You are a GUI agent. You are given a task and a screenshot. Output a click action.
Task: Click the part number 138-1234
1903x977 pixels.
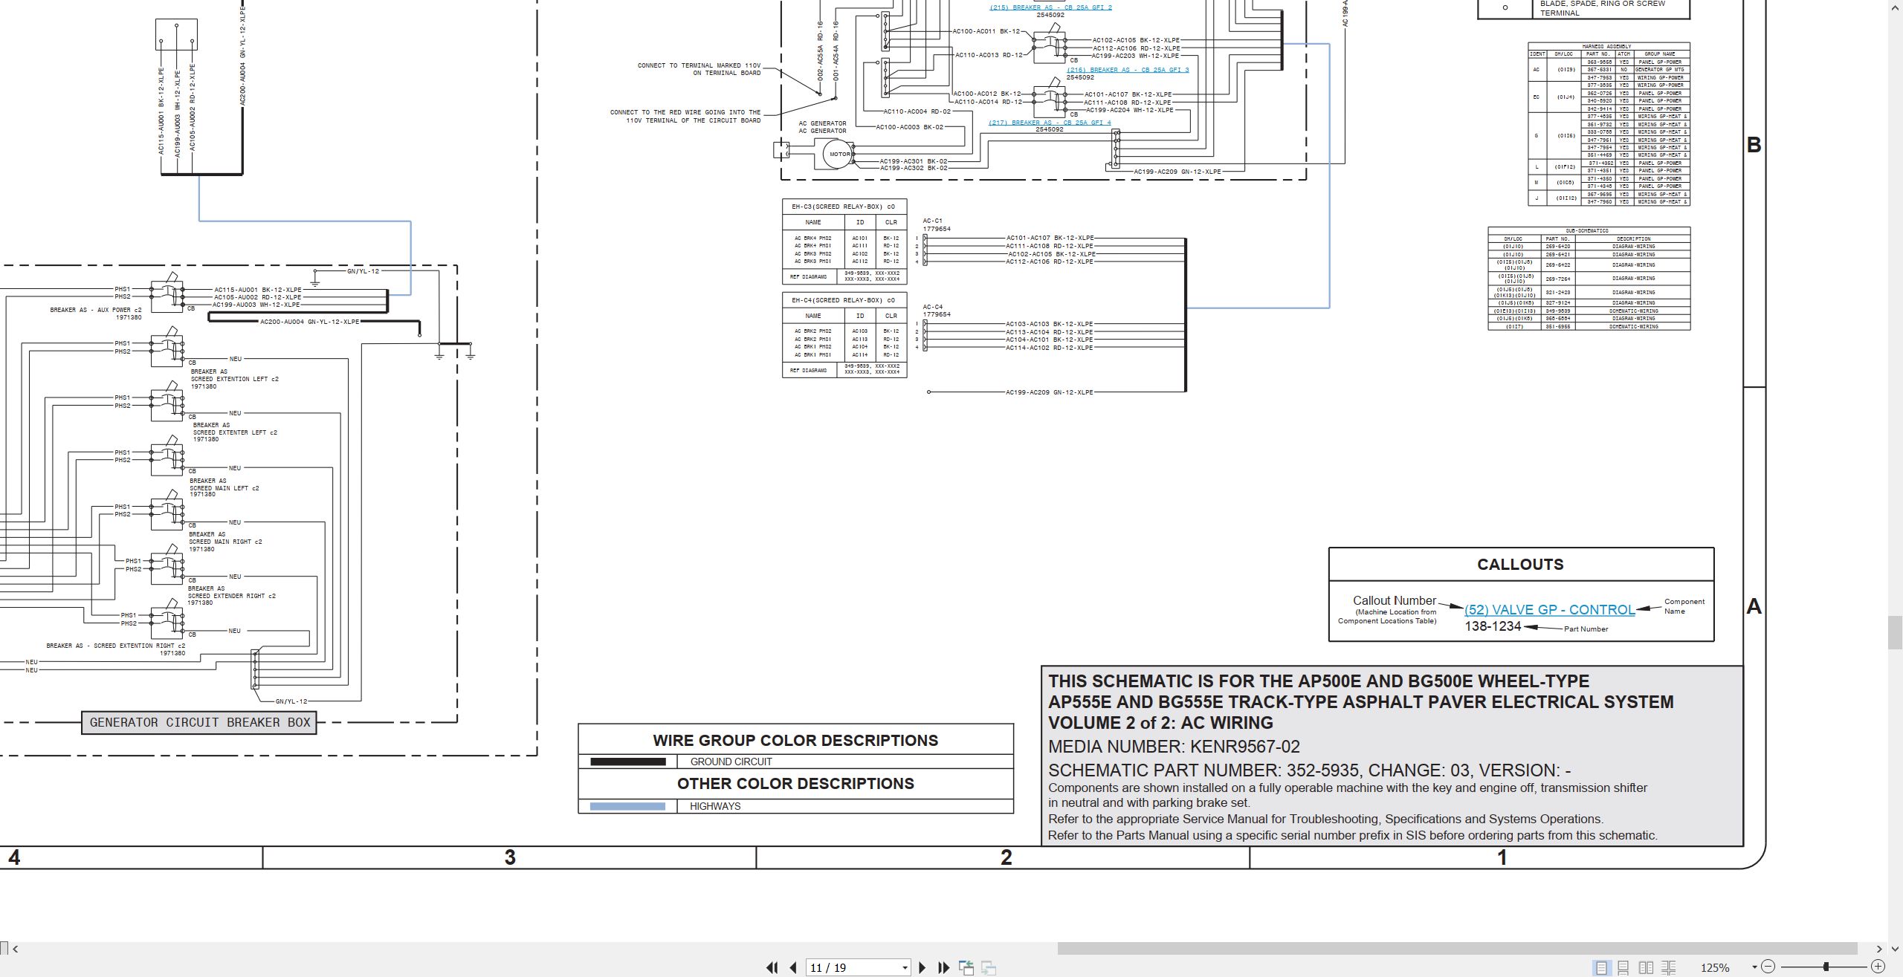point(1493,626)
